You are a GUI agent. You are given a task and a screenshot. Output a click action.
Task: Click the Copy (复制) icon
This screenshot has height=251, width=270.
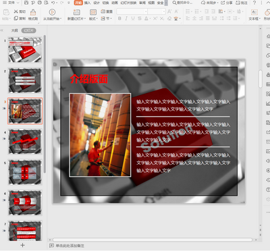tap(16, 18)
